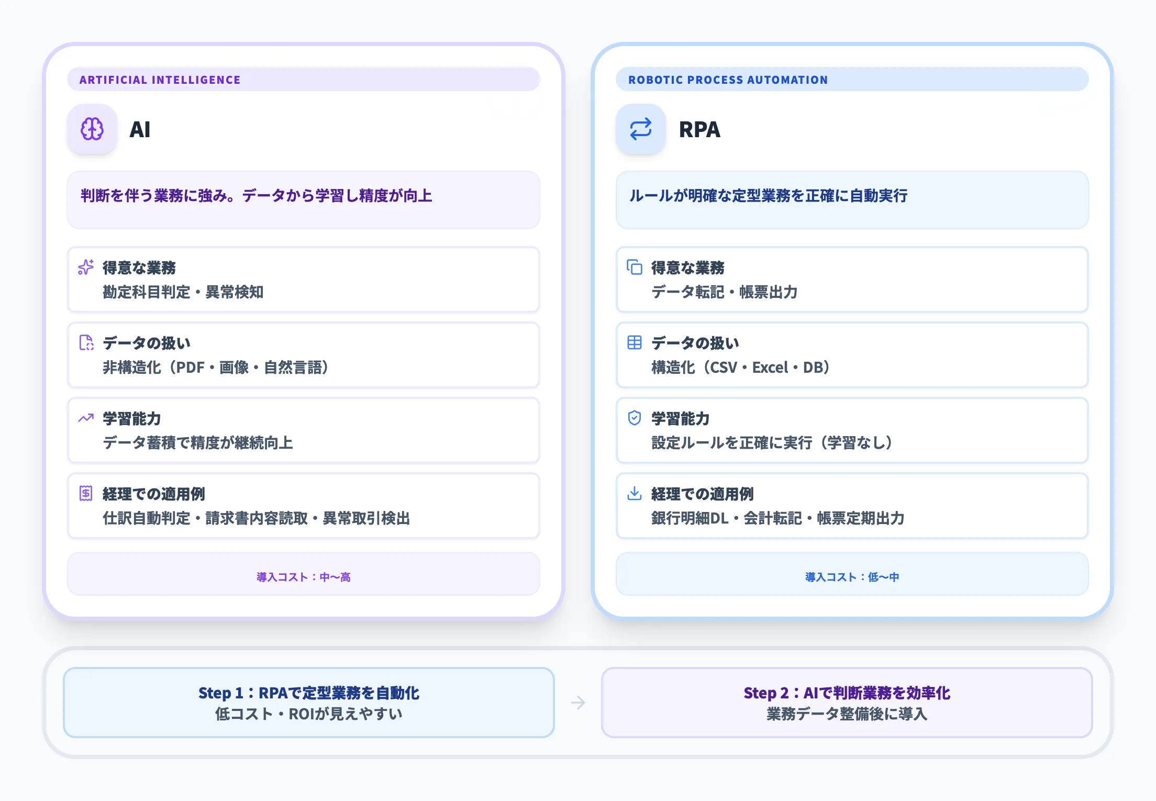Viewport: 1156px width, 801px height.
Task: Click the copy icon beside RPA 得意な業務
Action: coord(634,268)
